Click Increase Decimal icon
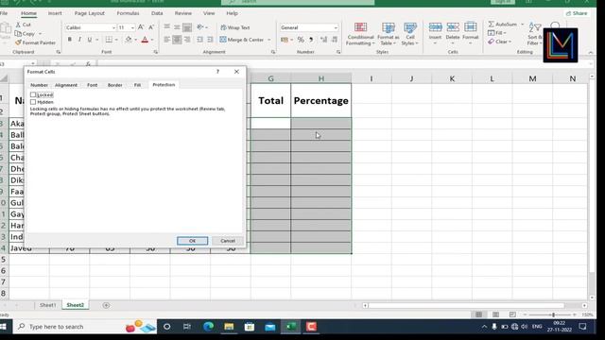The height and width of the screenshot is (340, 605). coord(323,40)
